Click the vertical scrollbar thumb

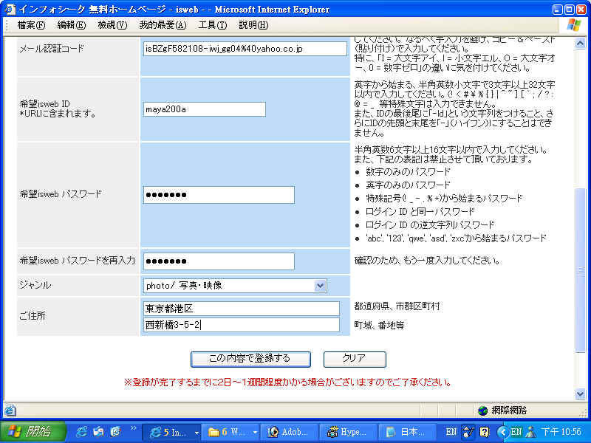(x=580, y=270)
